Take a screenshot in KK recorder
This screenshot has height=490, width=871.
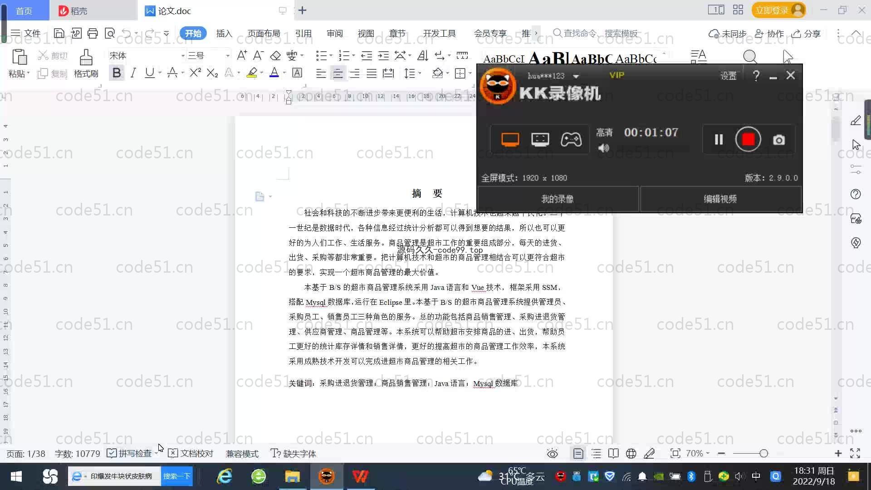click(x=779, y=140)
